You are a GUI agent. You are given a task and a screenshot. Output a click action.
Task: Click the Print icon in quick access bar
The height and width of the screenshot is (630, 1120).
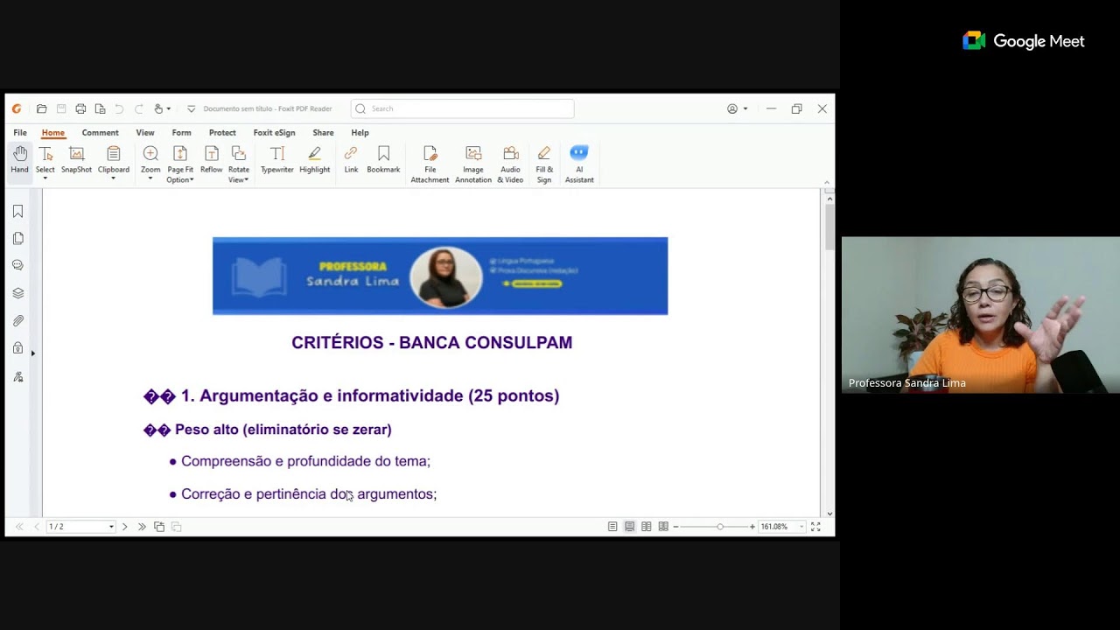tap(80, 109)
